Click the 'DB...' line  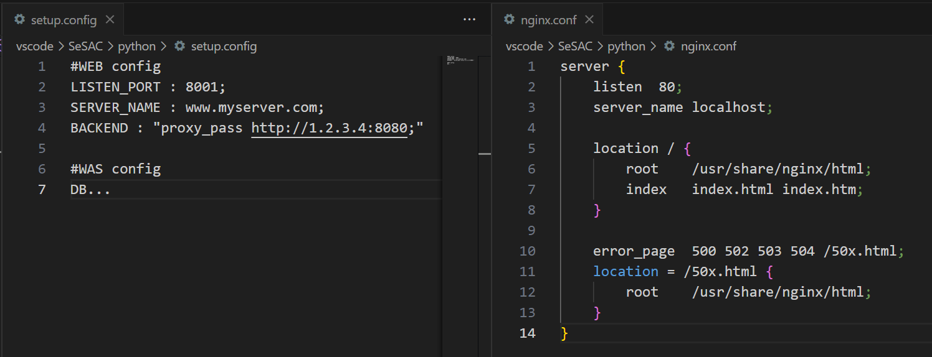pos(90,190)
